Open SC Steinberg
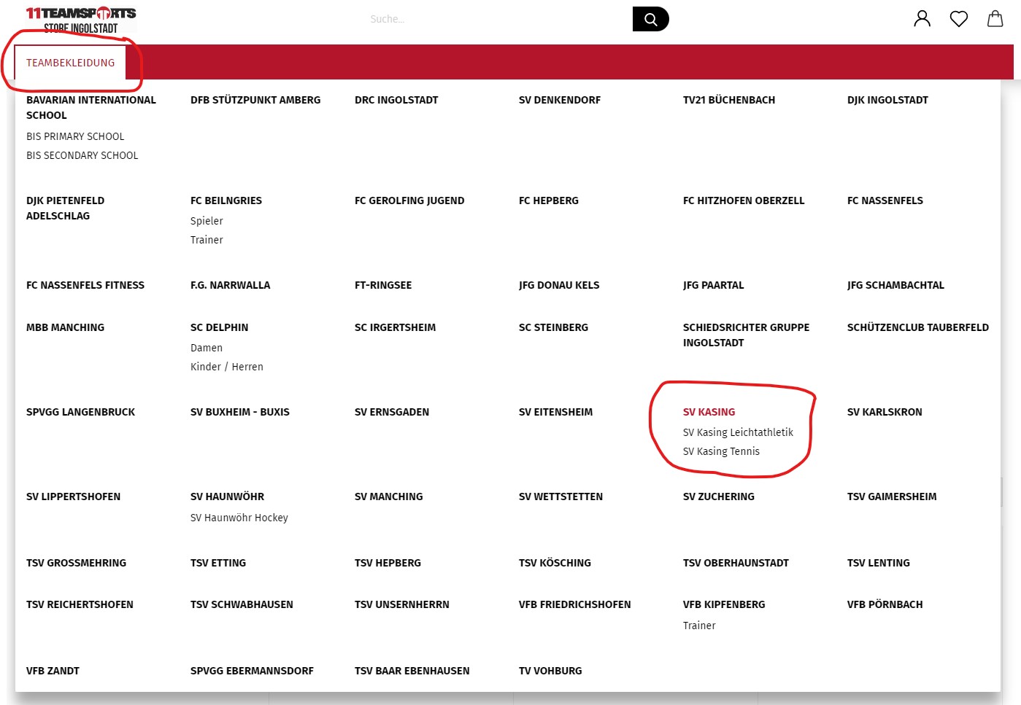 click(x=553, y=327)
